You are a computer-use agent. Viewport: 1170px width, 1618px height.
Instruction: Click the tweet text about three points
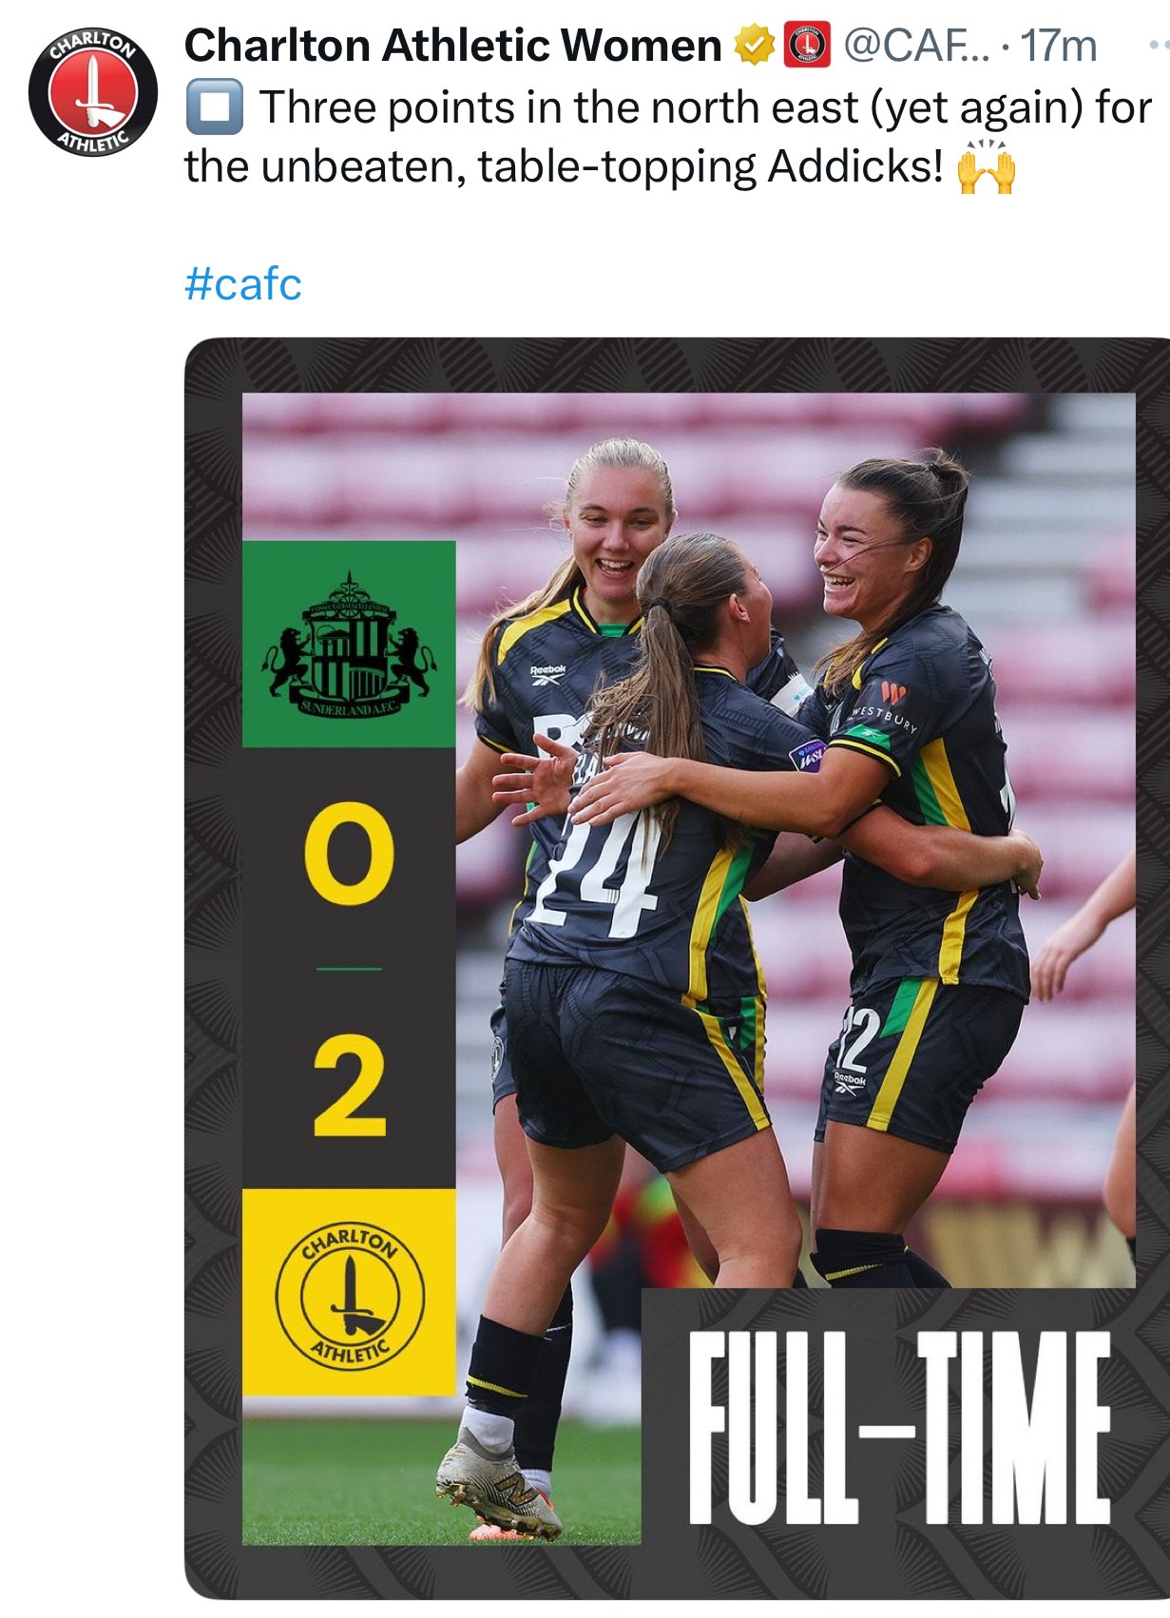(668, 137)
